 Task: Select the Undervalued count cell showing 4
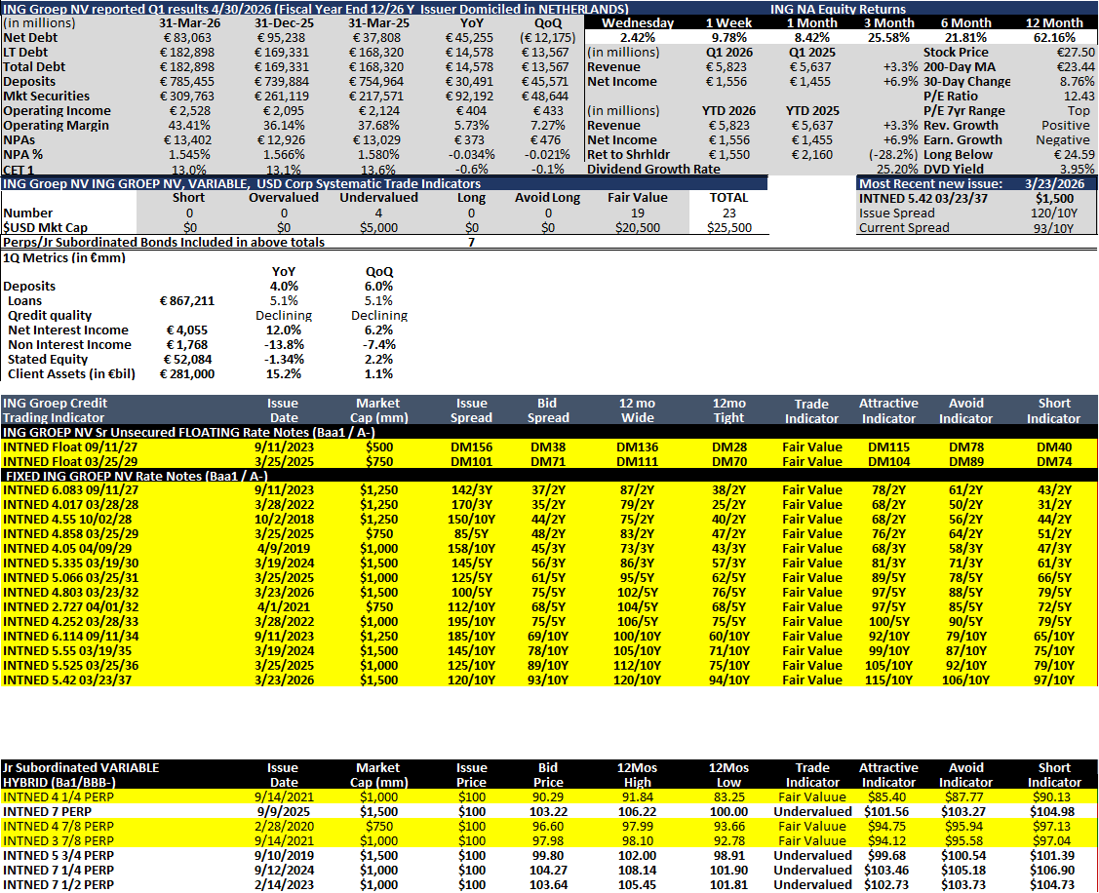pos(378,214)
